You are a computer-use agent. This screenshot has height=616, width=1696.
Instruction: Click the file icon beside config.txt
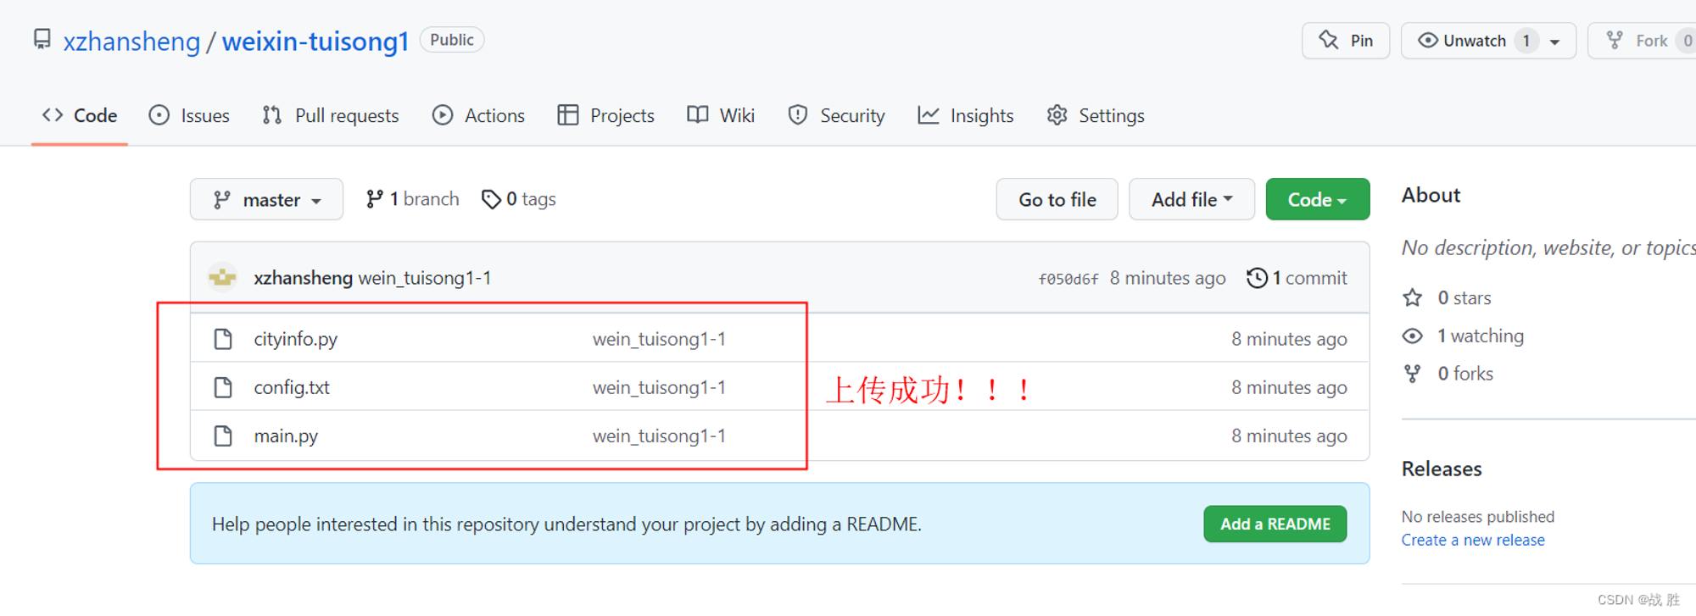pyautogui.click(x=223, y=387)
